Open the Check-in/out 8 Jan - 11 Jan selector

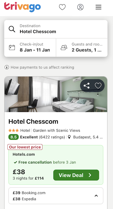pyautogui.click(x=30, y=48)
